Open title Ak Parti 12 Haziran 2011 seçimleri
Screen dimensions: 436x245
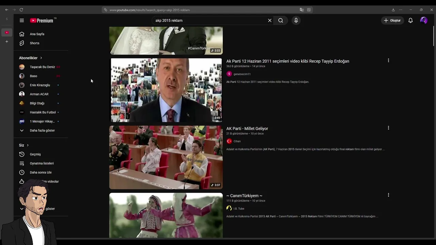[x=287, y=61]
